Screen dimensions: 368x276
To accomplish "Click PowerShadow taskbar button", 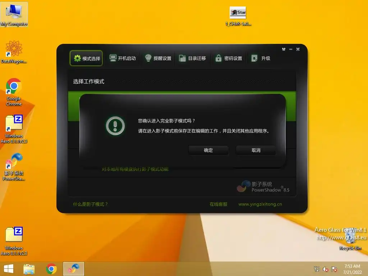I will (x=74, y=269).
